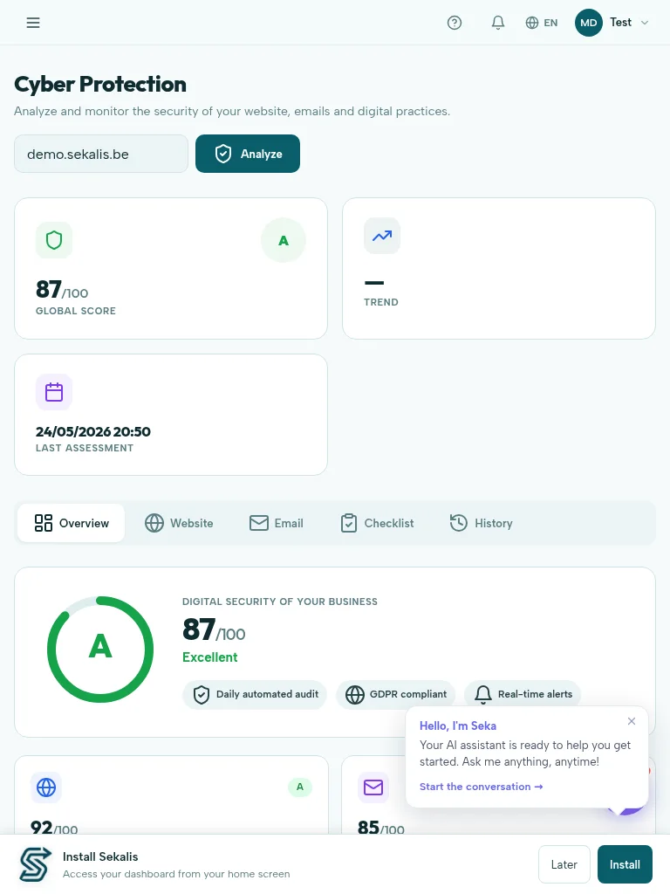The image size is (670, 894).
Task: Click the TREND label
Action: pos(381,302)
